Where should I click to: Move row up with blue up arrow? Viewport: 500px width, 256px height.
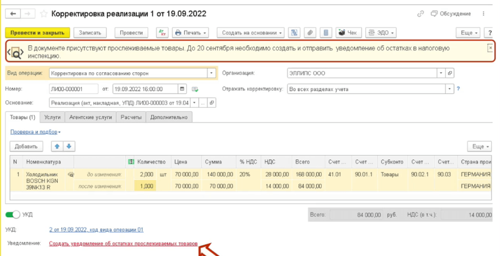coord(56,146)
